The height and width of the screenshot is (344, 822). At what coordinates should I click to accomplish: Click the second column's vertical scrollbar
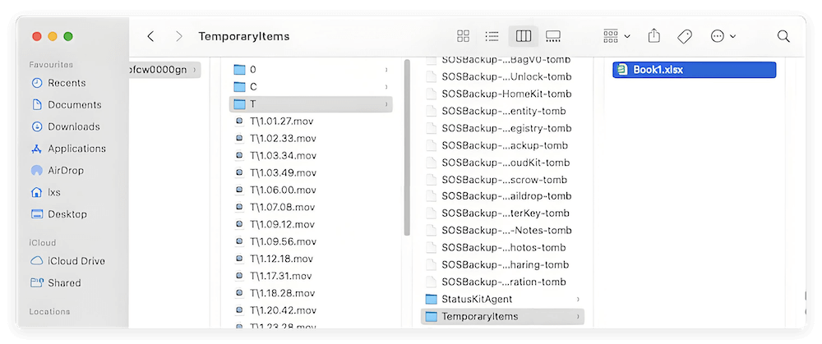(x=407, y=148)
